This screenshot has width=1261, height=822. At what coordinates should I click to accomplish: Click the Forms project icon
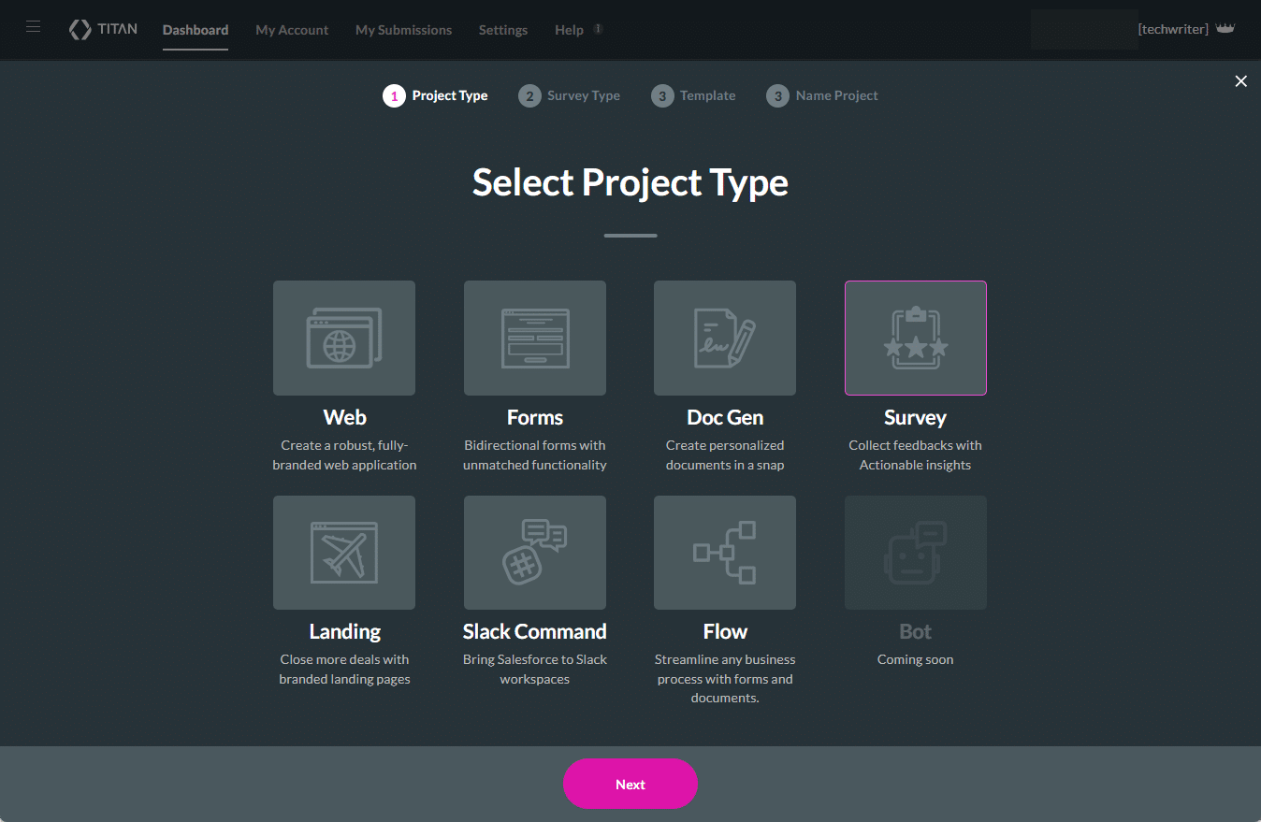[x=534, y=338]
